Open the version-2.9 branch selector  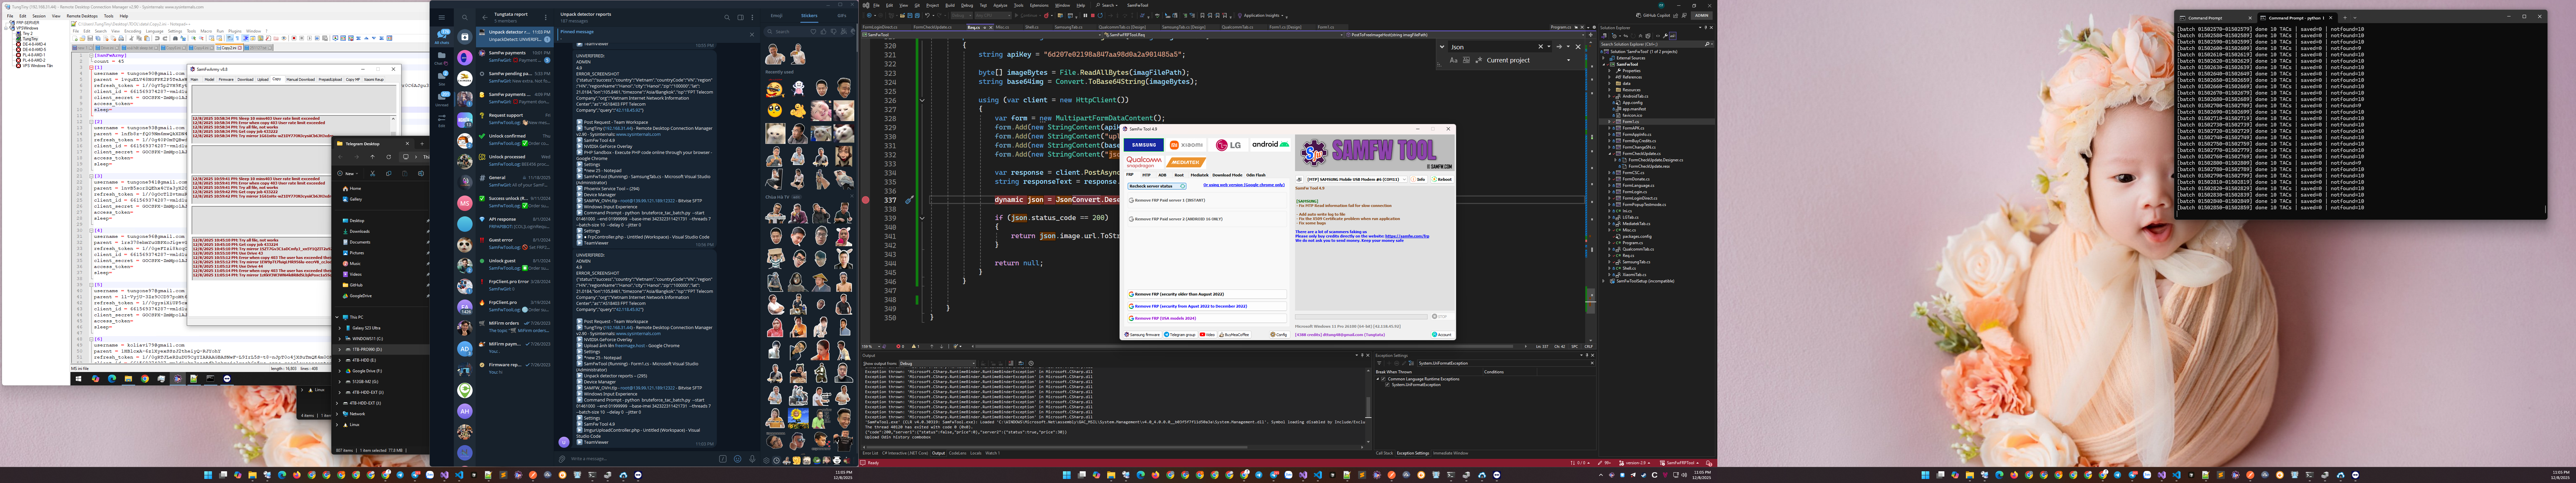tap(1635, 463)
